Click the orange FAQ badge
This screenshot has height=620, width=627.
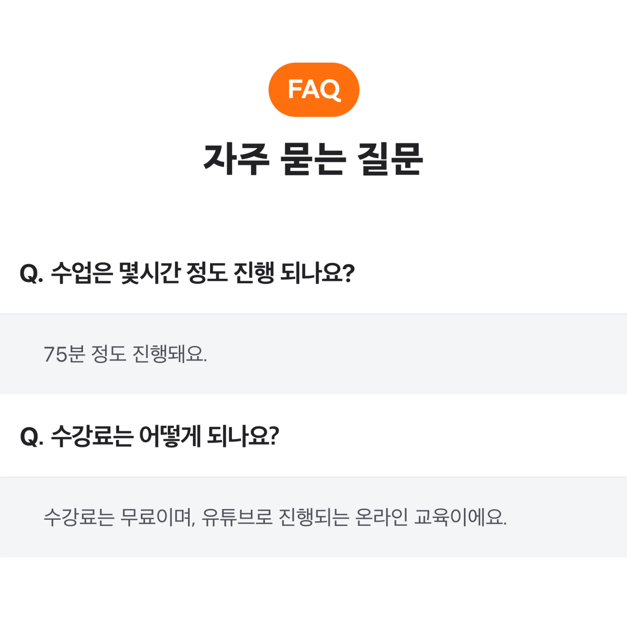(x=313, y=90)
